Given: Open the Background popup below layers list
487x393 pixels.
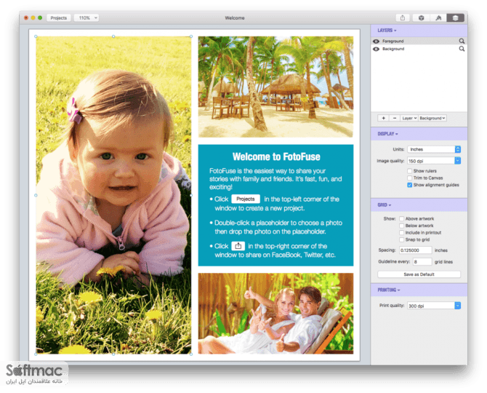Looking at the screenshot, I should 432,118.
